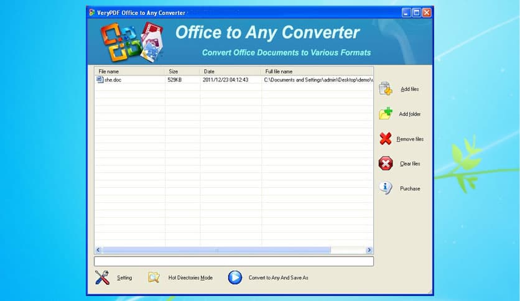Click the Hot Directories Mode folder icon
The height and width of the screenshot is (301, 520).
tap(154, 277)
